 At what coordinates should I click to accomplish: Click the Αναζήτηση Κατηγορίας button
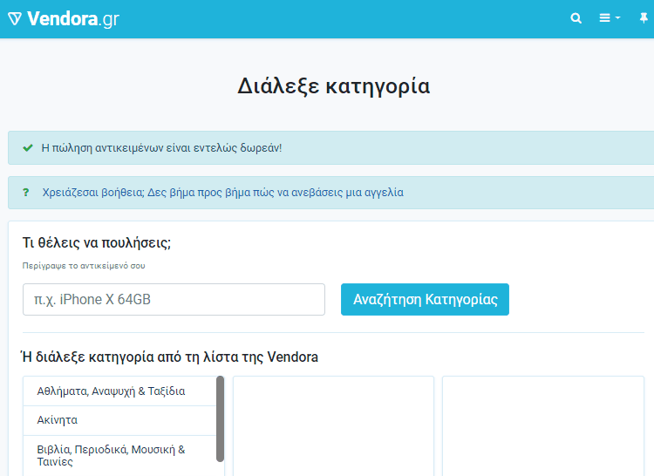pos(425,299)
